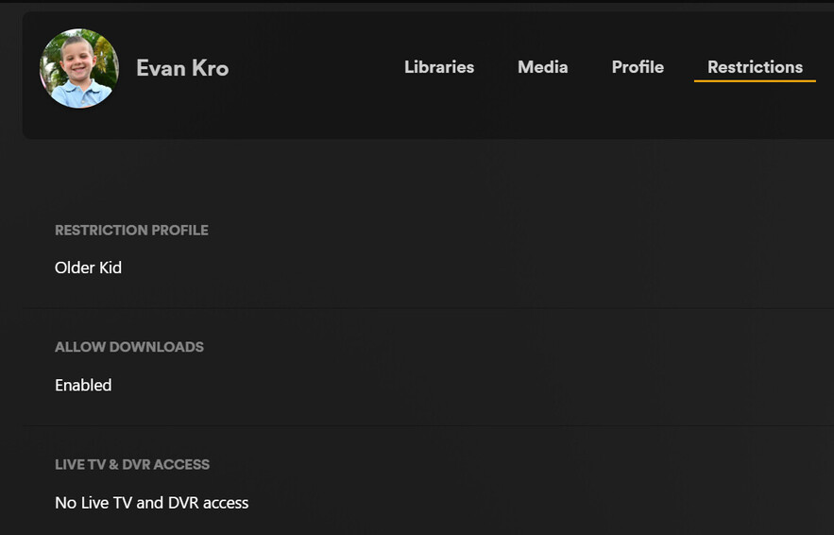Screen dimensions: 834x535
Task: Click the RESTRICTION PROFILE heading
Action: [x=131, y=230]
